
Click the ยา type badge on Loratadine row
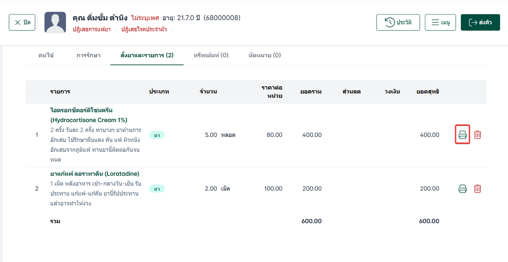[x=157, y=188]
